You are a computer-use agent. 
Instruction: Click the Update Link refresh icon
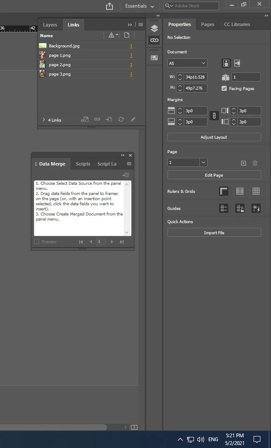[121, 119]
